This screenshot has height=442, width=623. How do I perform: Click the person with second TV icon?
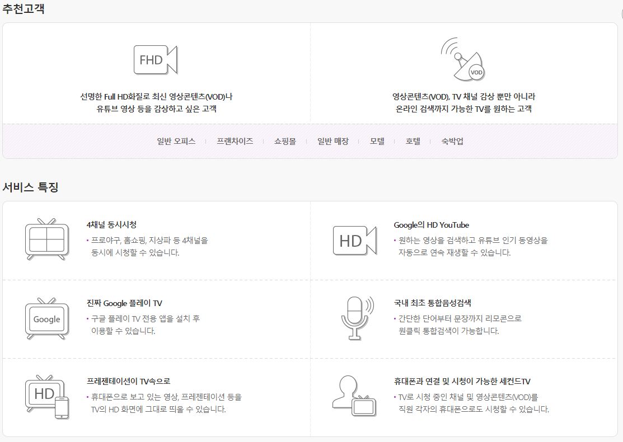click(x=354, y=396)
